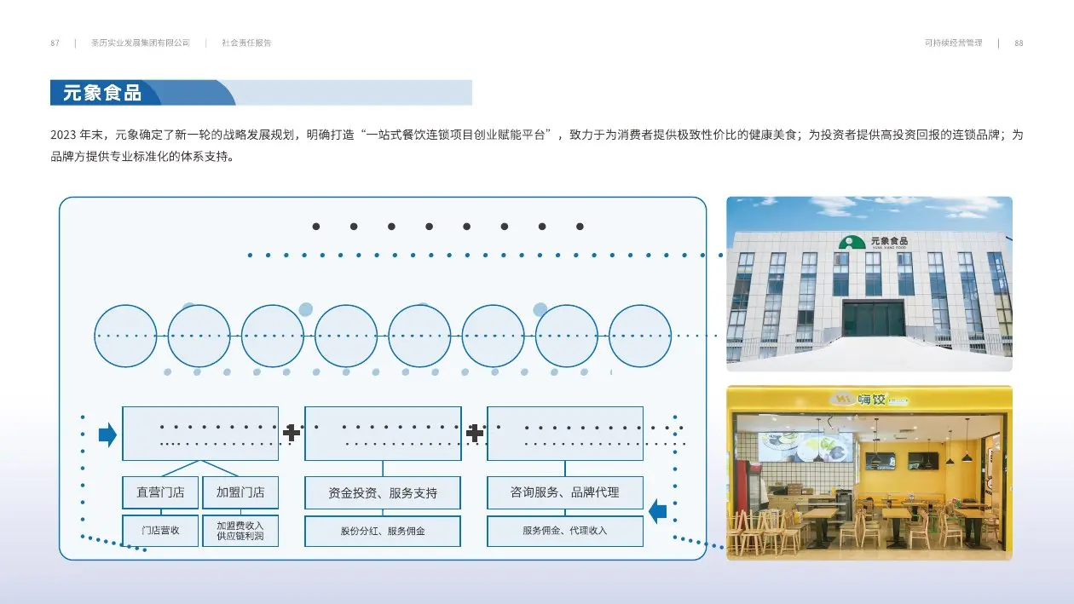Click the 服务佣金、代理收入 box

click(x=565, y=531)
